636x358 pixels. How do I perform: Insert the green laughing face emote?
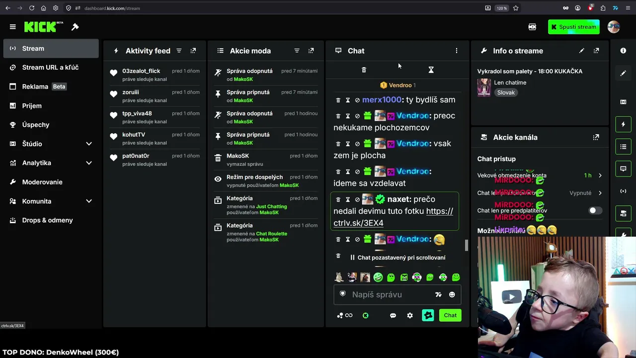[378, 277]
